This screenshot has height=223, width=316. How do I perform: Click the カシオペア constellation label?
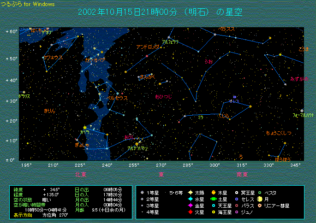95,60
